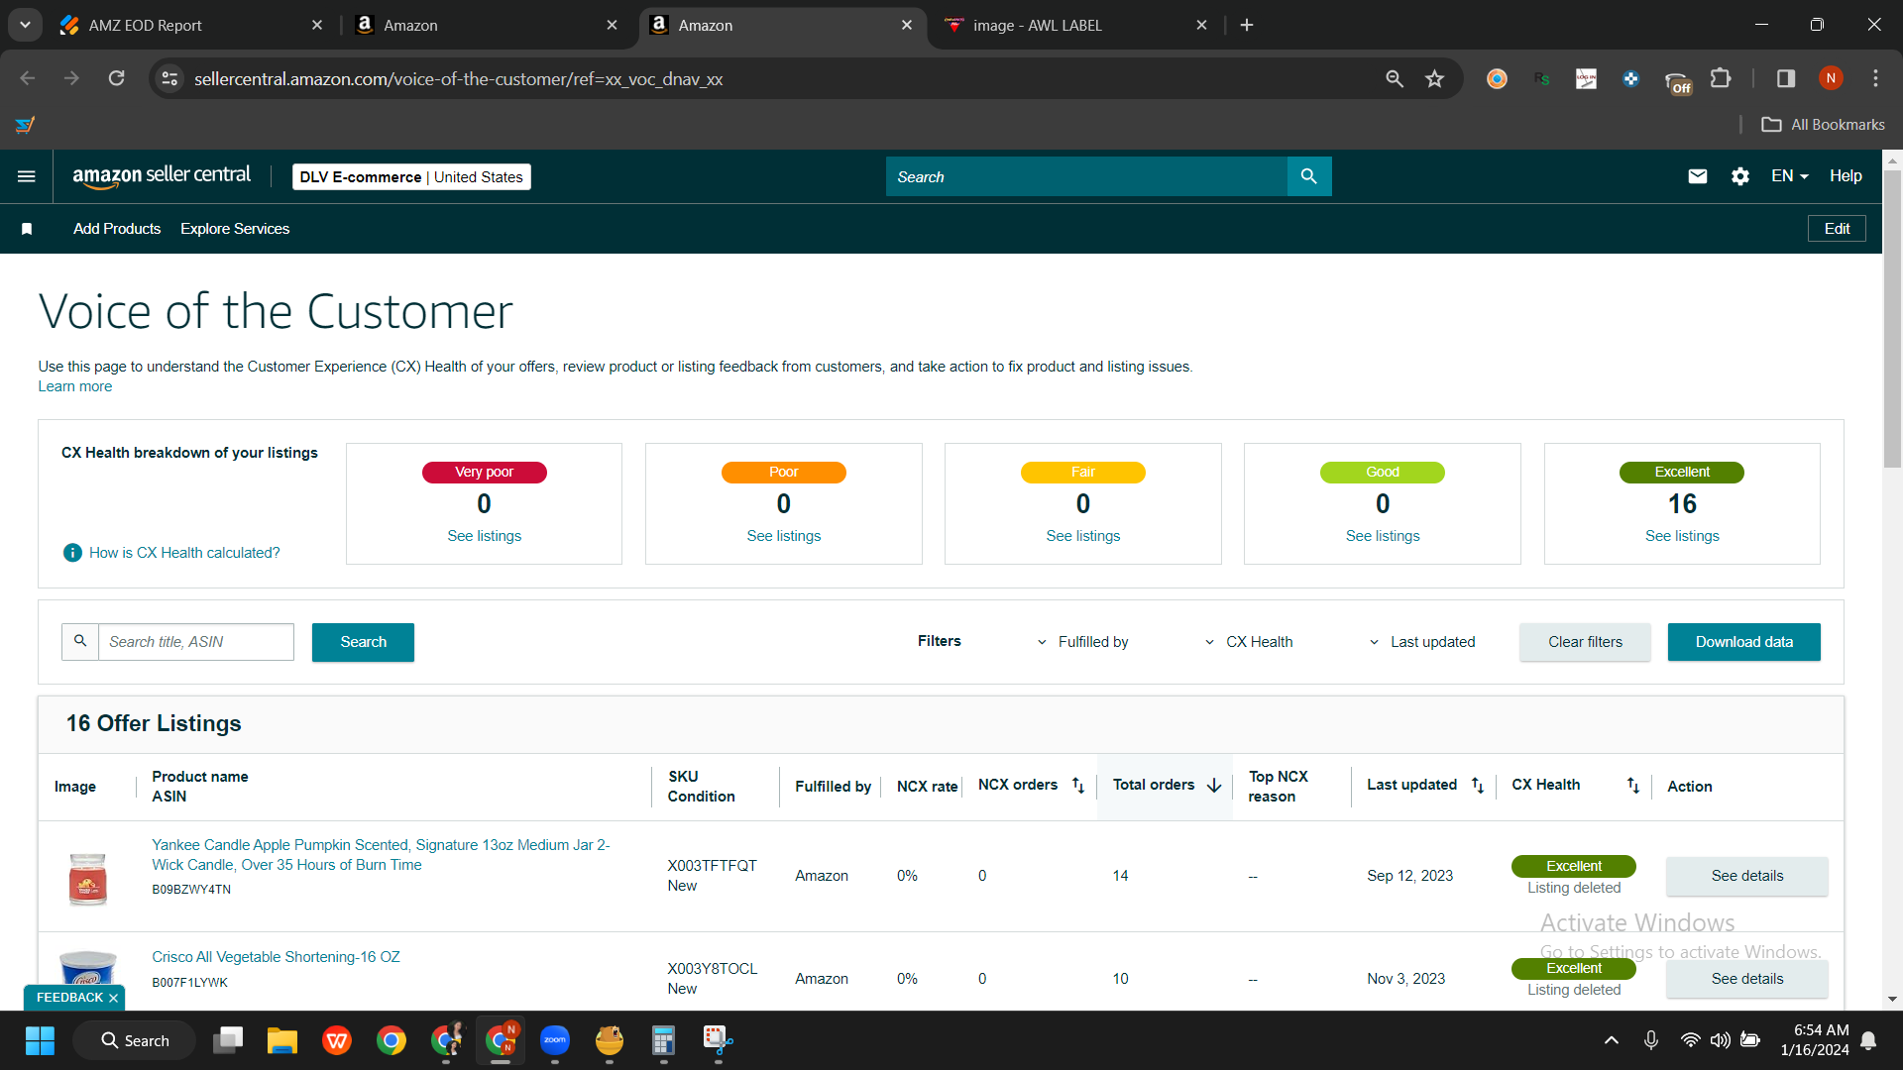This screenshot has height=1070, width=1903.
Task: Click the Clear filters button
Action: tap(1585, 642)
